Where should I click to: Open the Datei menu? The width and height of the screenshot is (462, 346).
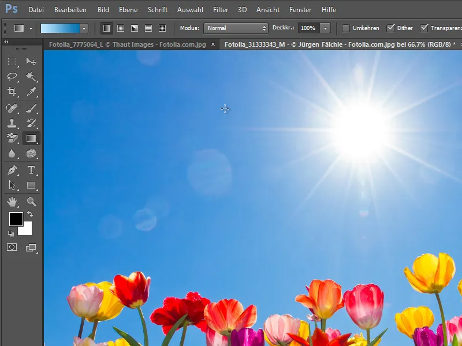(36, 10)
